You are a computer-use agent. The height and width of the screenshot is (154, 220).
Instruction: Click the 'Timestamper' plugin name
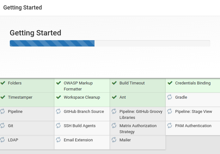(x=20, y=97)
